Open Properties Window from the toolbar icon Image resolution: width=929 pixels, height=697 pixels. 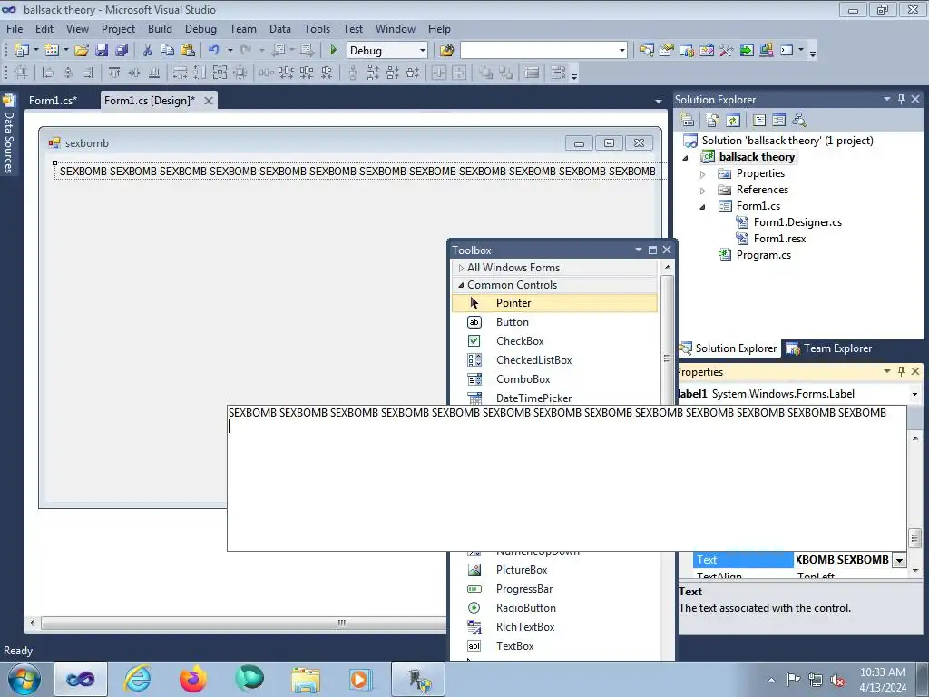pyautogui.click(x=667, y=51)
